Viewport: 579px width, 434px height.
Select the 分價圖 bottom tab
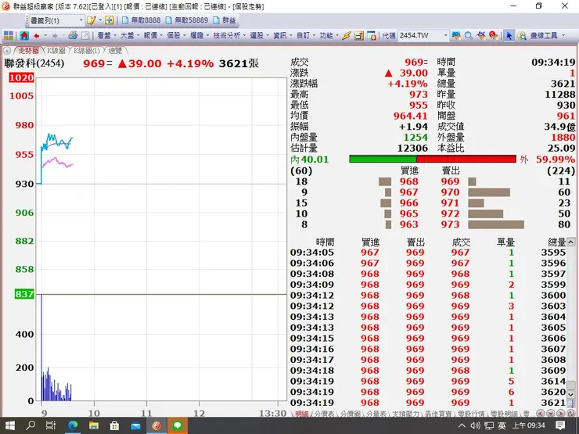[350, 414]
